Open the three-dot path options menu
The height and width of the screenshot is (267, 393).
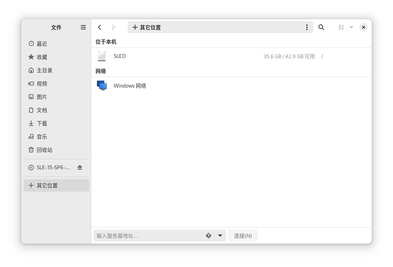(307, 27)
